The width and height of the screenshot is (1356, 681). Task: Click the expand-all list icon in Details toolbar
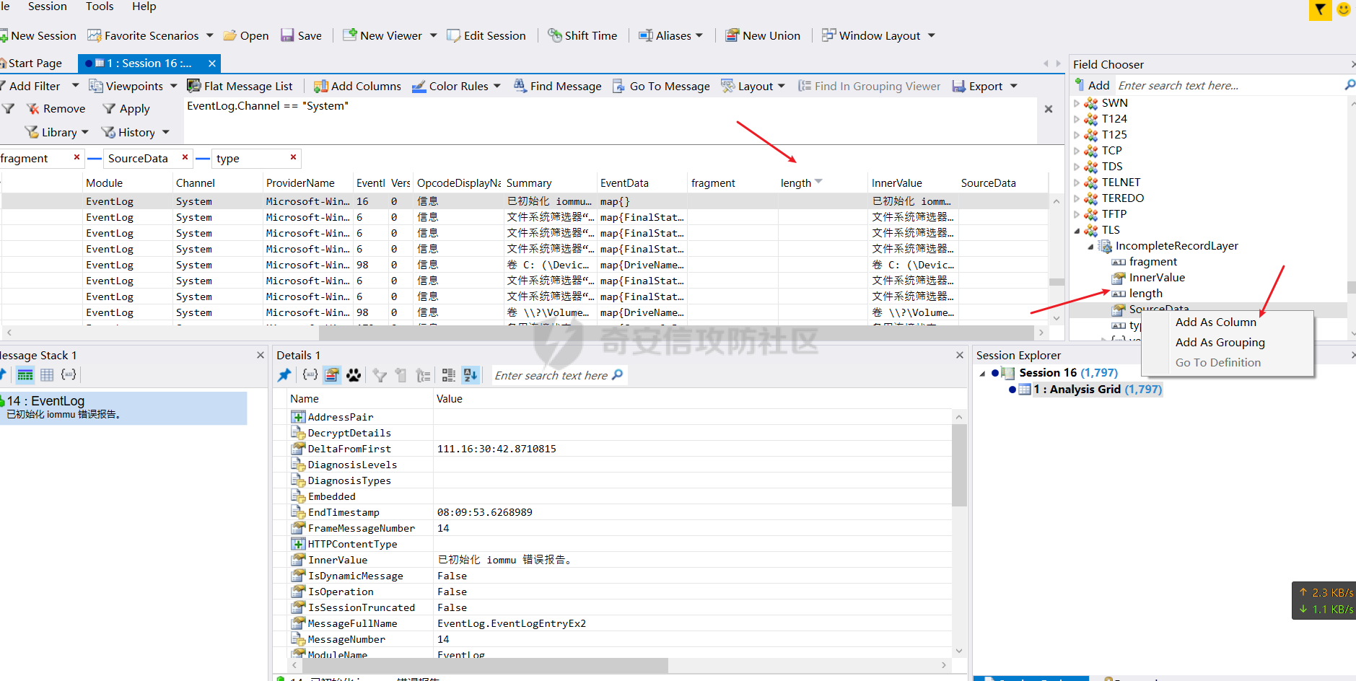tap(448, 375)
